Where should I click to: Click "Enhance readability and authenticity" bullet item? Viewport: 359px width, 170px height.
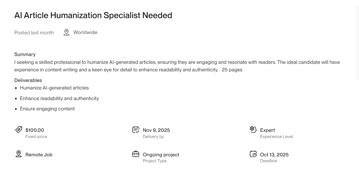pos(59,98)
